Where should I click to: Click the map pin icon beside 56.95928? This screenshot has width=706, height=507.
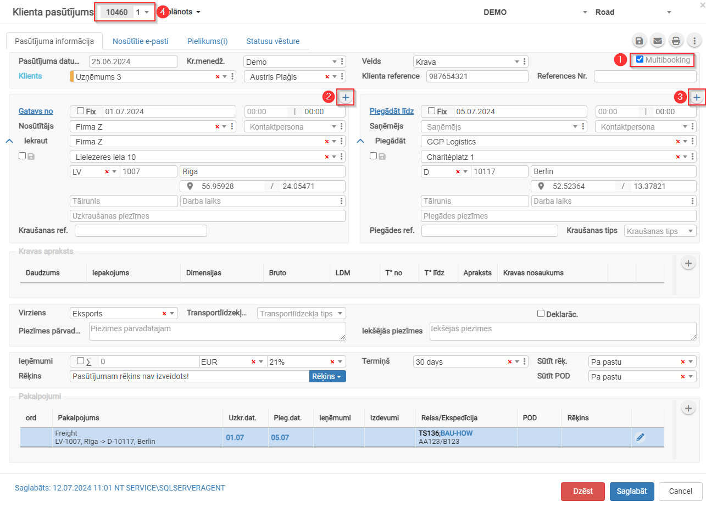190,186
